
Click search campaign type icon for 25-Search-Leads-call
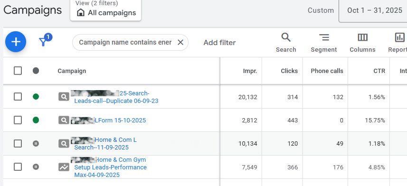(x=64, y=97)
